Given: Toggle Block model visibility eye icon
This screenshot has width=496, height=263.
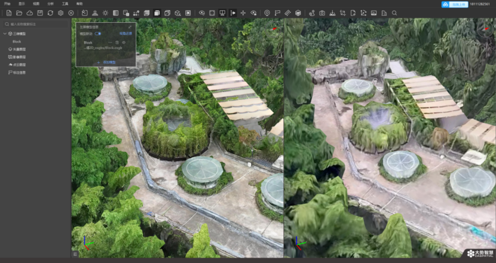Looking at the screenshot, I should (x=124, y=42).
